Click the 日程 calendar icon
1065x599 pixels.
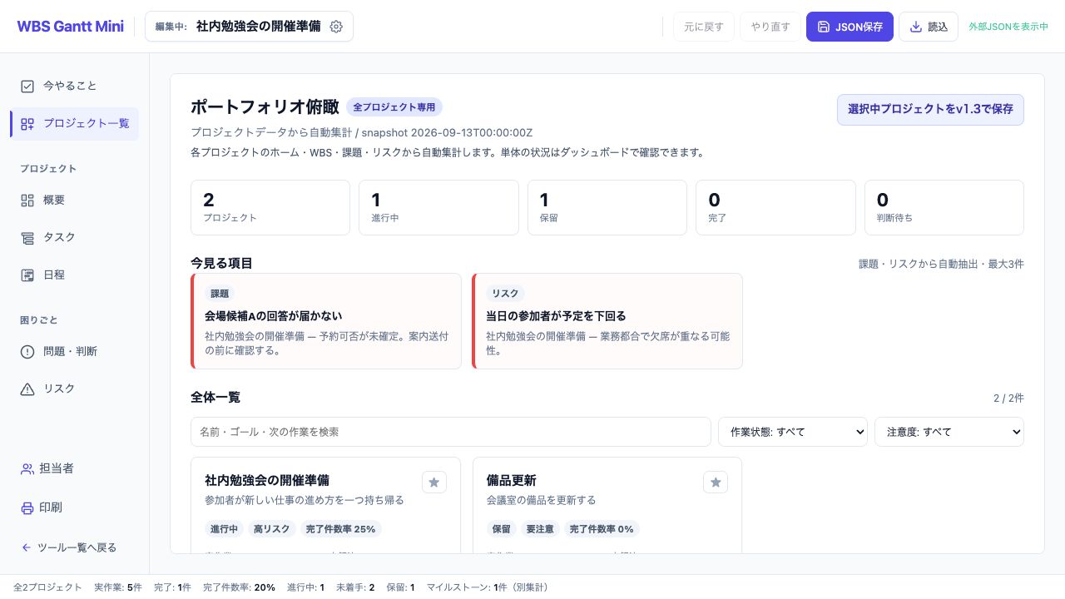(27, 275)
